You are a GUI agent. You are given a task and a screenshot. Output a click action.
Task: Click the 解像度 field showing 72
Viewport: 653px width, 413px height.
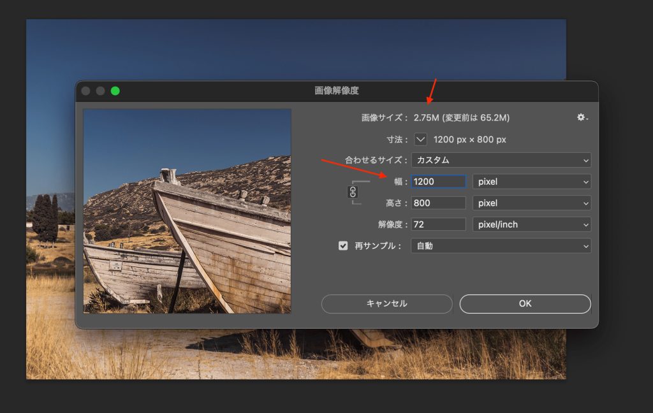click(x=439, y=224)
